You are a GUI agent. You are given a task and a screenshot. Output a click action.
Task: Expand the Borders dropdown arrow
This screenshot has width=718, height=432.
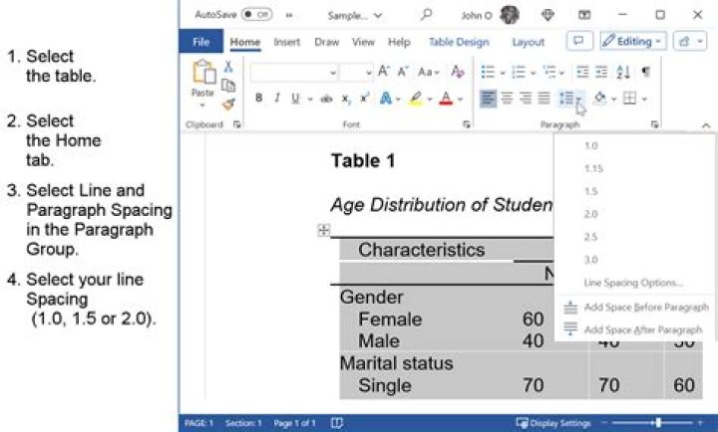(644, 99)
